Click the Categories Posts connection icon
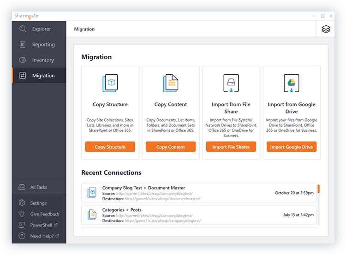Viewport: 346px width, 255px height. point(92,214)
